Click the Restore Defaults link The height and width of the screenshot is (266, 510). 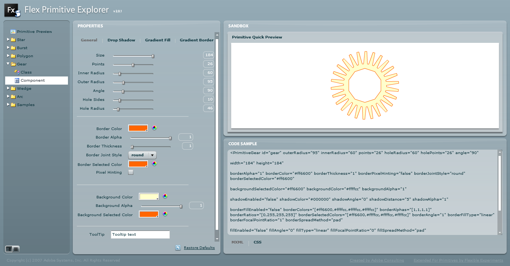click(x=199, y=248)
